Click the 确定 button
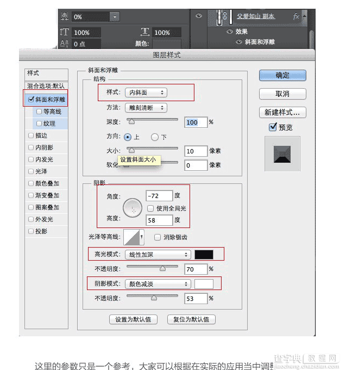This screenshot has height=370, width=346. (282, 76)
